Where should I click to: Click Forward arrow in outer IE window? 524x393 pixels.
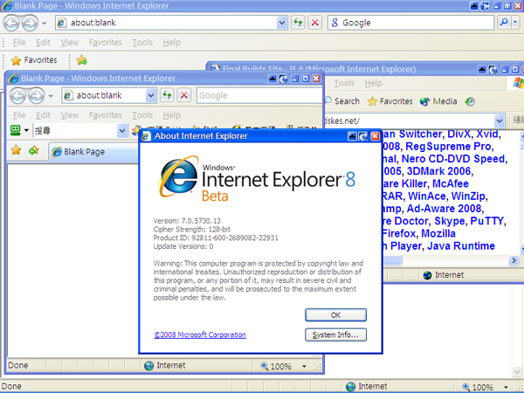pyautogui.click(x=30, y=23)
